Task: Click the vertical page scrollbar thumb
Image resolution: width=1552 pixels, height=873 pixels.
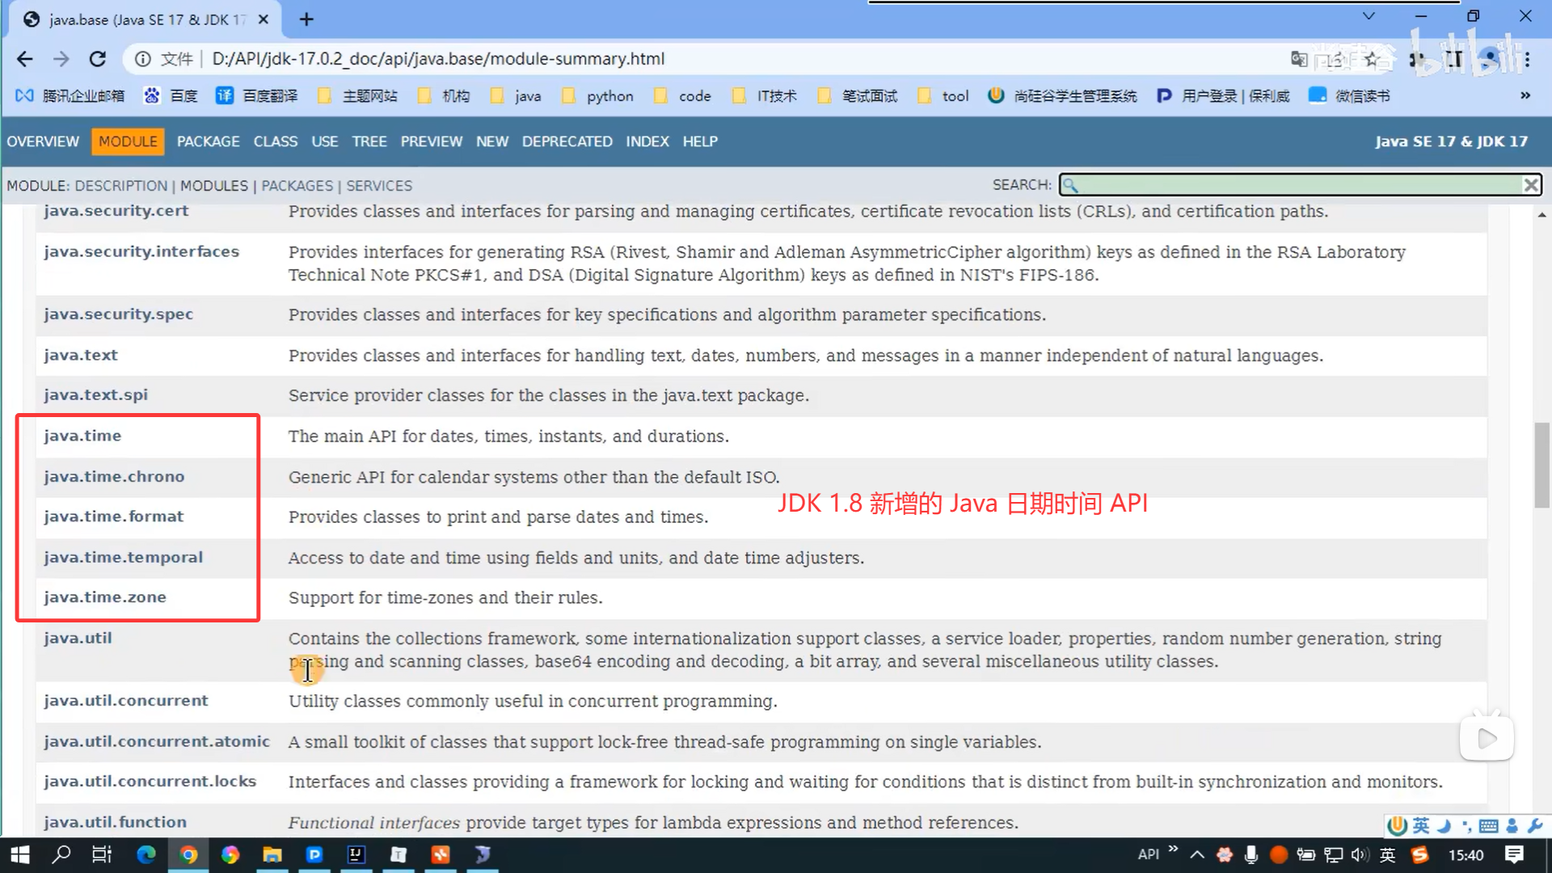Action: click(x=1541, y=465)
